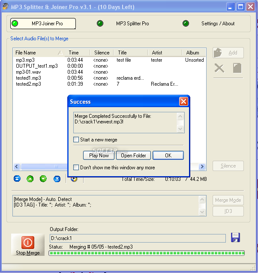Click the green indicator next to Settings / About
Image resolution: width=258 pixels, height=273 pixels.
(x=186, y=23)
